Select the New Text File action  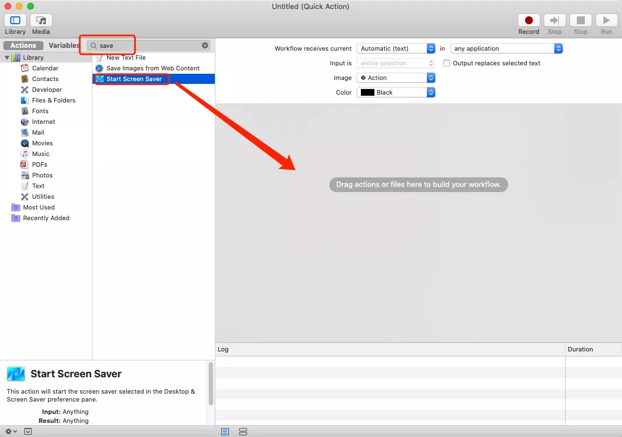tap(154, 57)
